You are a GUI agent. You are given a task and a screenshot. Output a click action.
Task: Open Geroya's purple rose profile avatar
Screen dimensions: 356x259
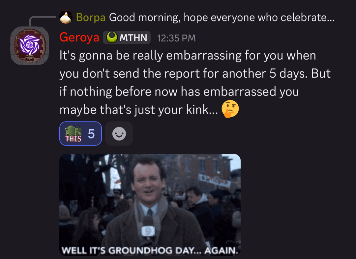click(30, 45)
